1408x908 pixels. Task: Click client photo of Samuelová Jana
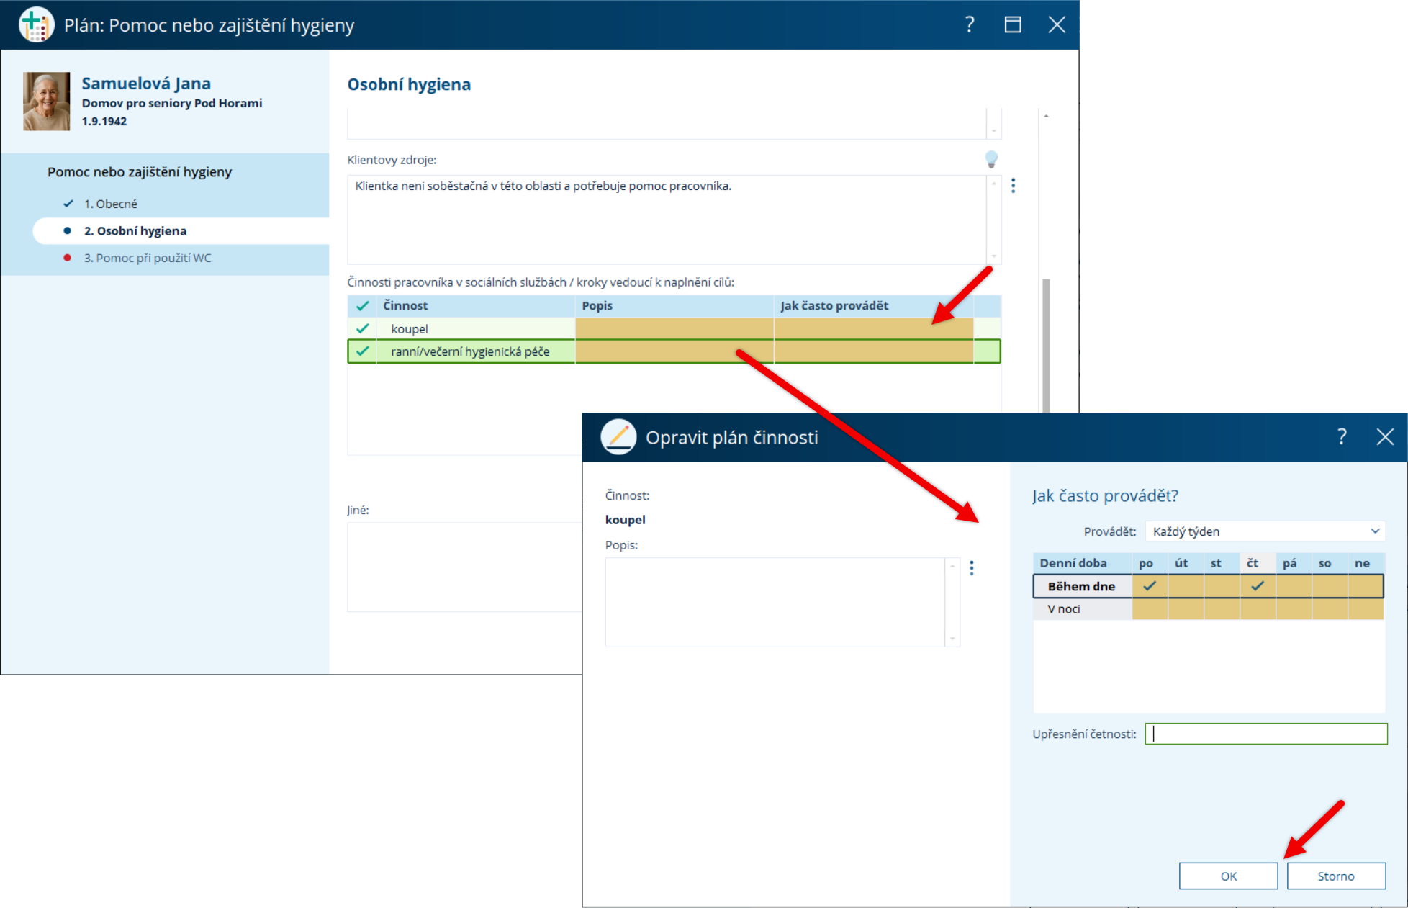47,102
